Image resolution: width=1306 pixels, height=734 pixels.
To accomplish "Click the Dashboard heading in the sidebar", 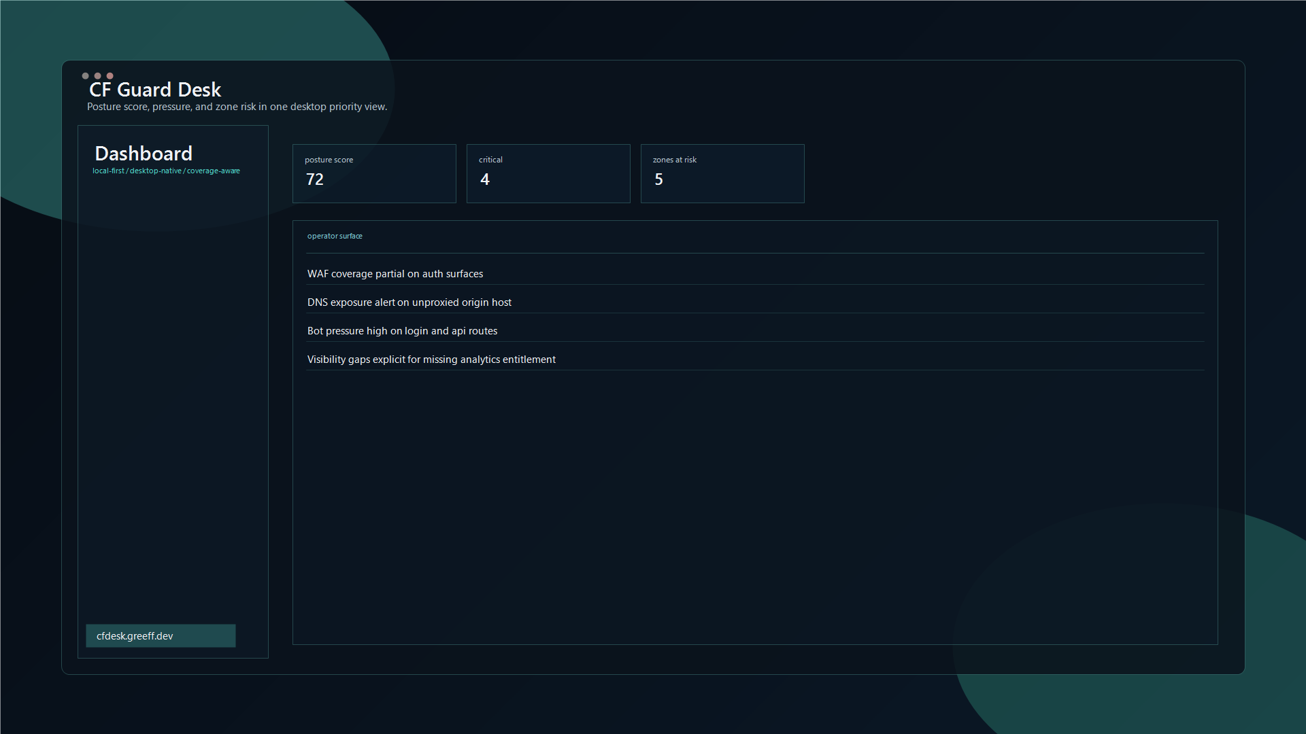I will (x=143, y=154).
